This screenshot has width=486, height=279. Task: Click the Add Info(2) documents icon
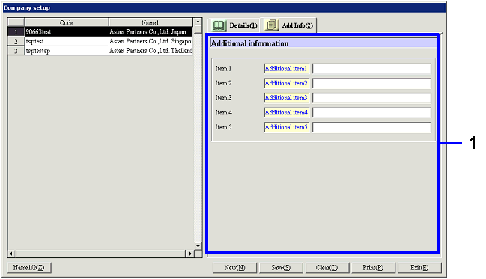[x=272, y=25]
